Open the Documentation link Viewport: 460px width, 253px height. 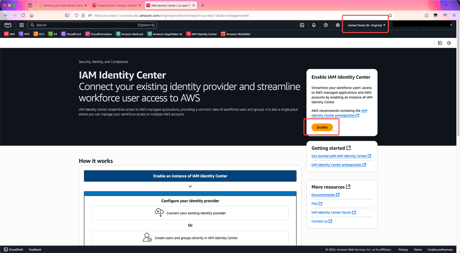[325, 195]
